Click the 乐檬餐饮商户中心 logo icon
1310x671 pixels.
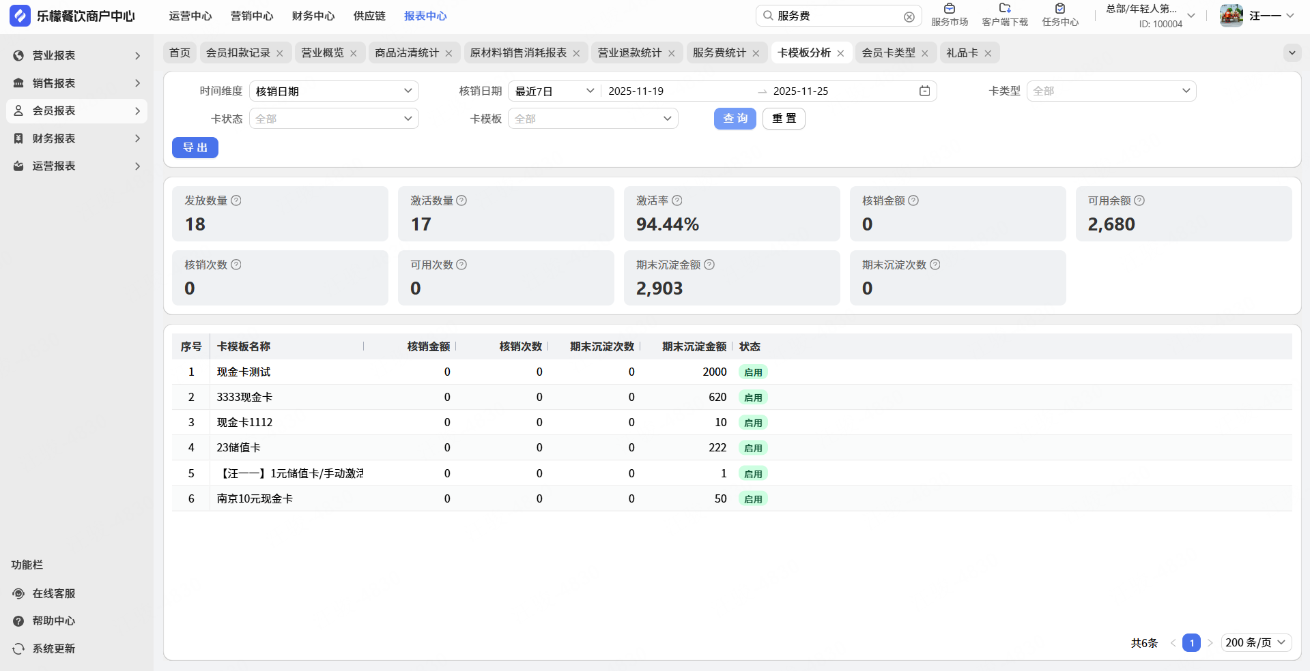point(20,16)
